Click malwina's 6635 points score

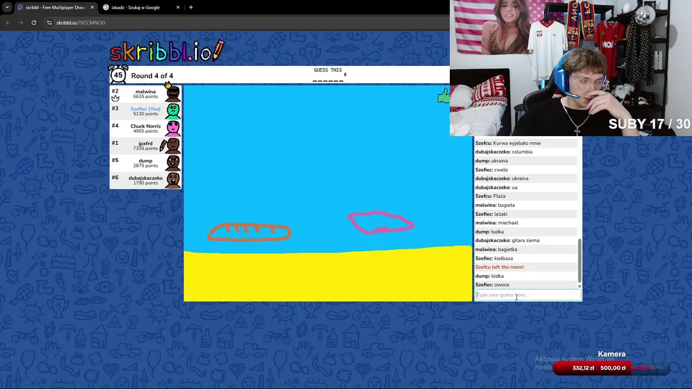click(145, 97)
